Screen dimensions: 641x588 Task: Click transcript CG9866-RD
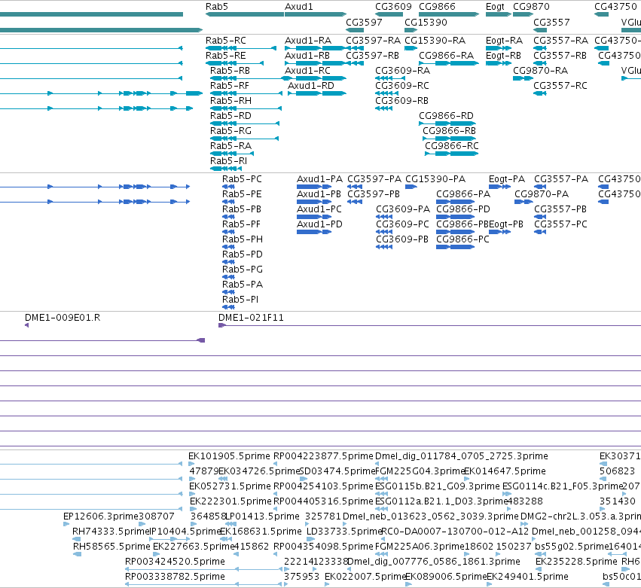coord(447,116)
